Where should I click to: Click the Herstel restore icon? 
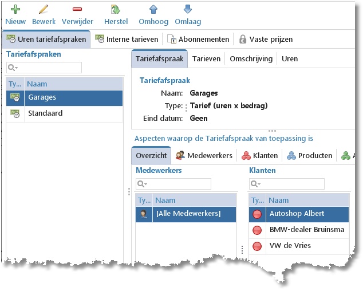pyautogui.click(x=116, y=10)
